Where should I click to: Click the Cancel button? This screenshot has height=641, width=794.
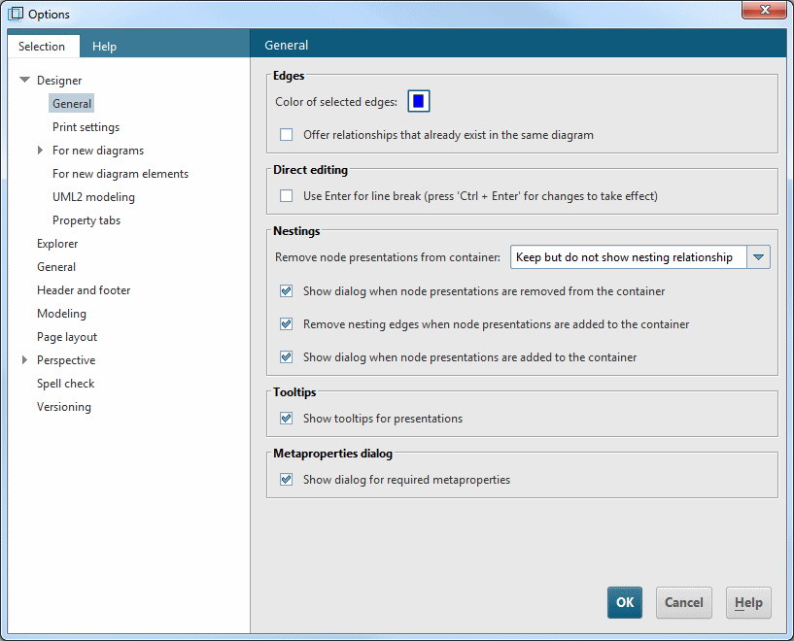683,602
